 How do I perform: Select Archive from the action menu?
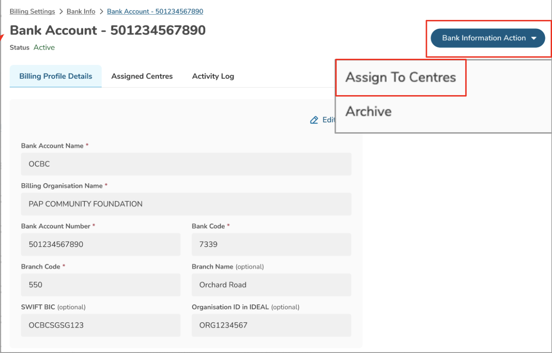(x=368, y=111)
